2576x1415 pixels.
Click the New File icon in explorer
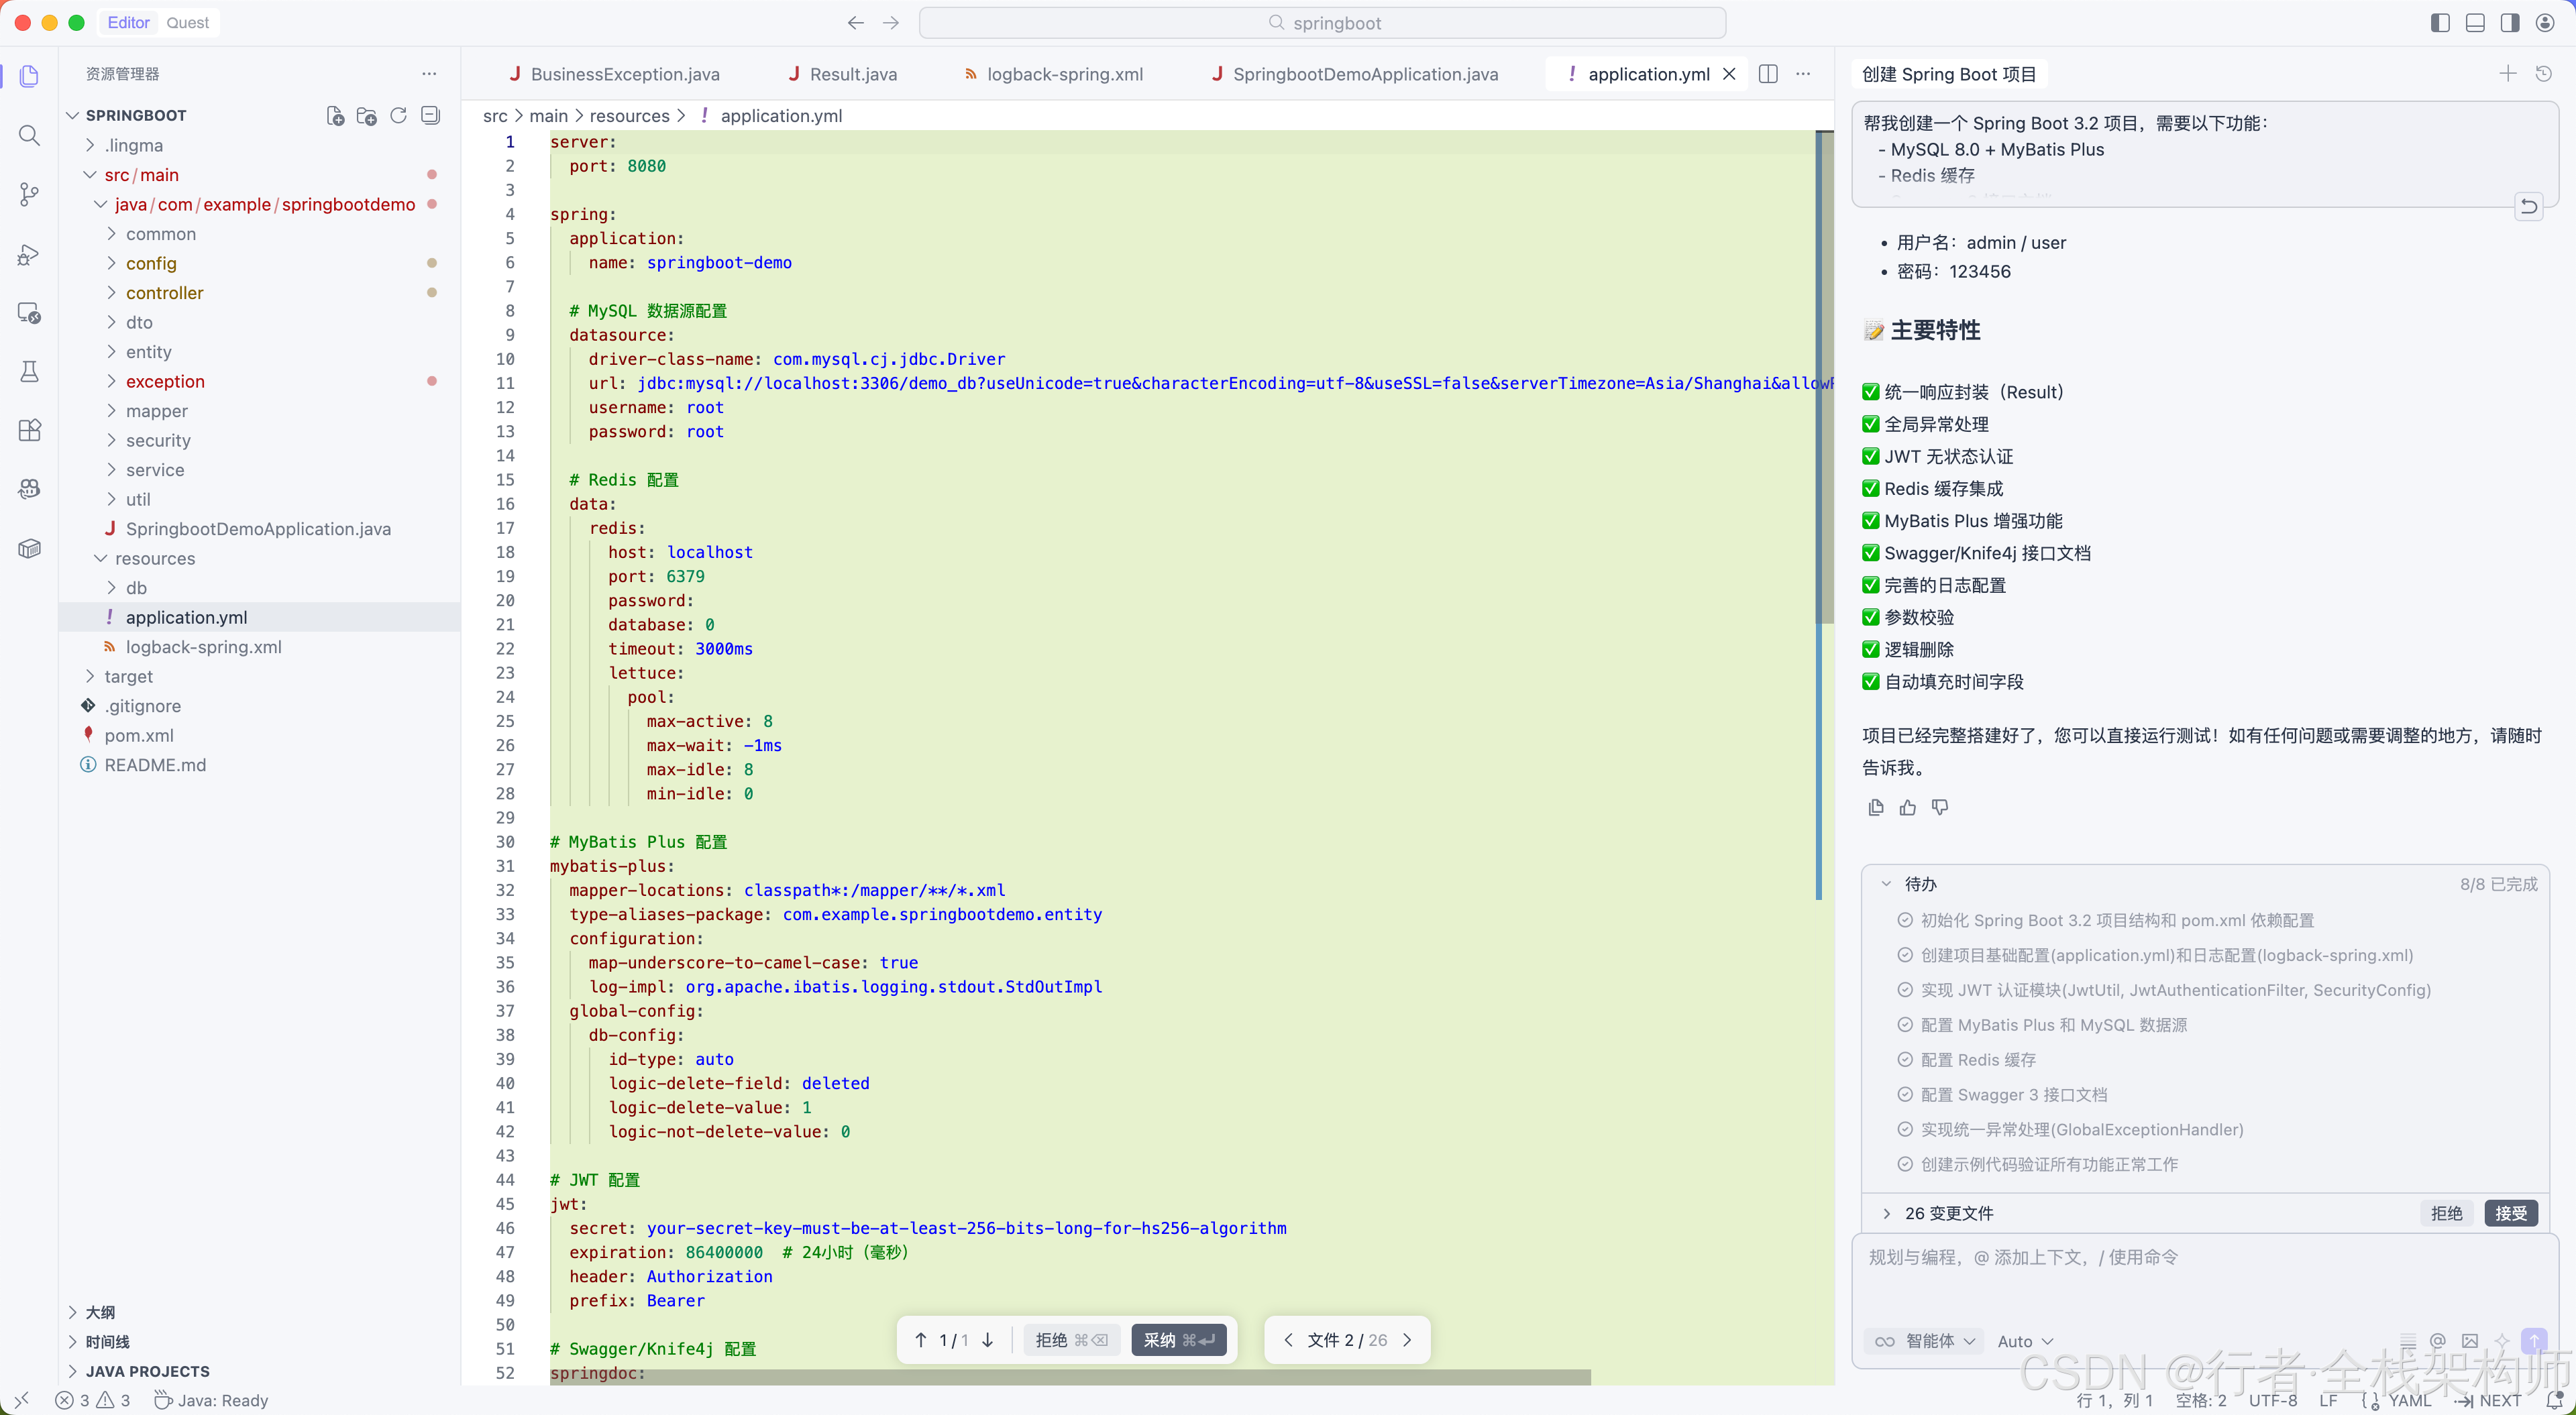[x=335, y=115]
